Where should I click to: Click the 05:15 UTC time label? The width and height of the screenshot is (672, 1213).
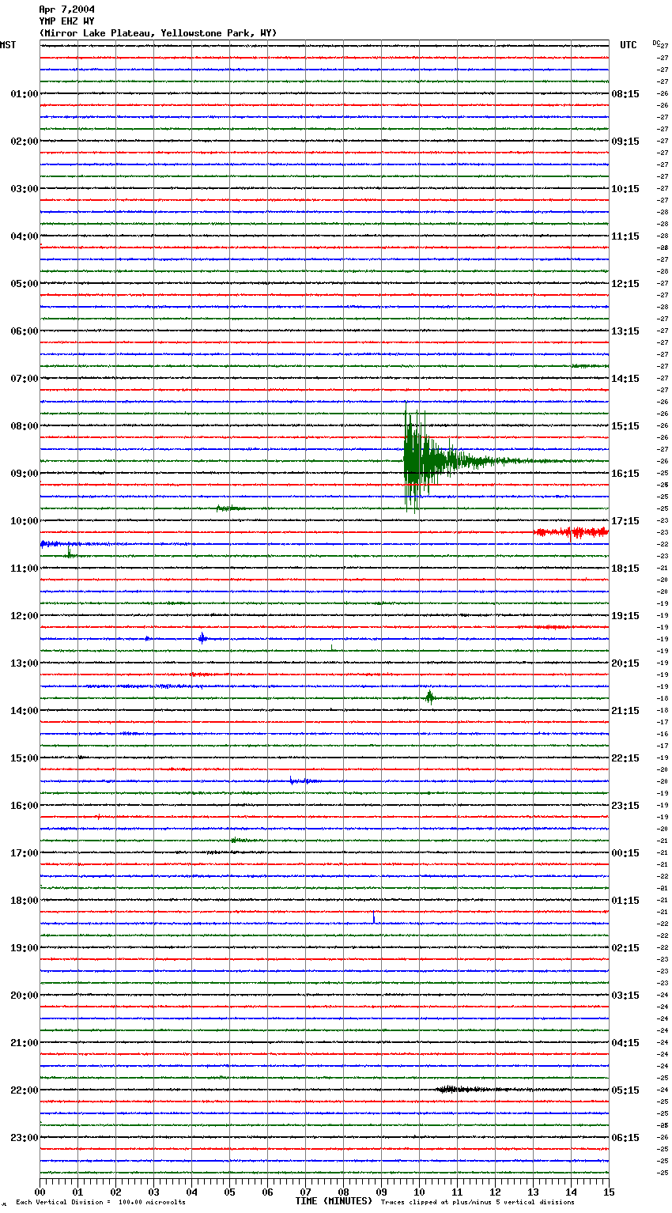click(x=625, y=1090)
